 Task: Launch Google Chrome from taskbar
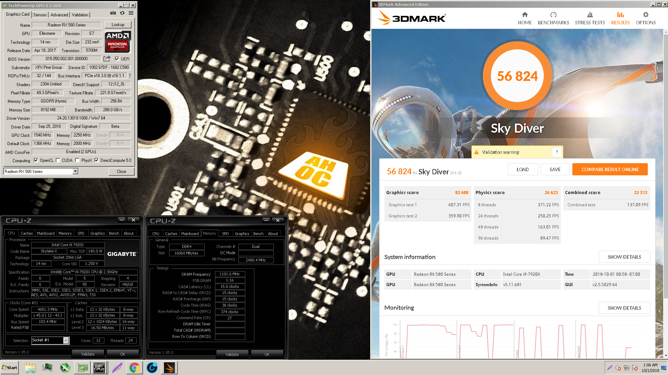[x=135, y=368]
